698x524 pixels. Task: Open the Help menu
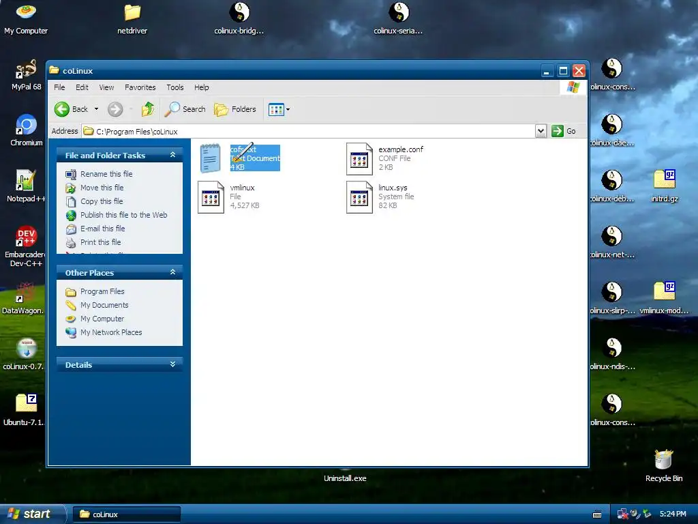pos(201,87)
